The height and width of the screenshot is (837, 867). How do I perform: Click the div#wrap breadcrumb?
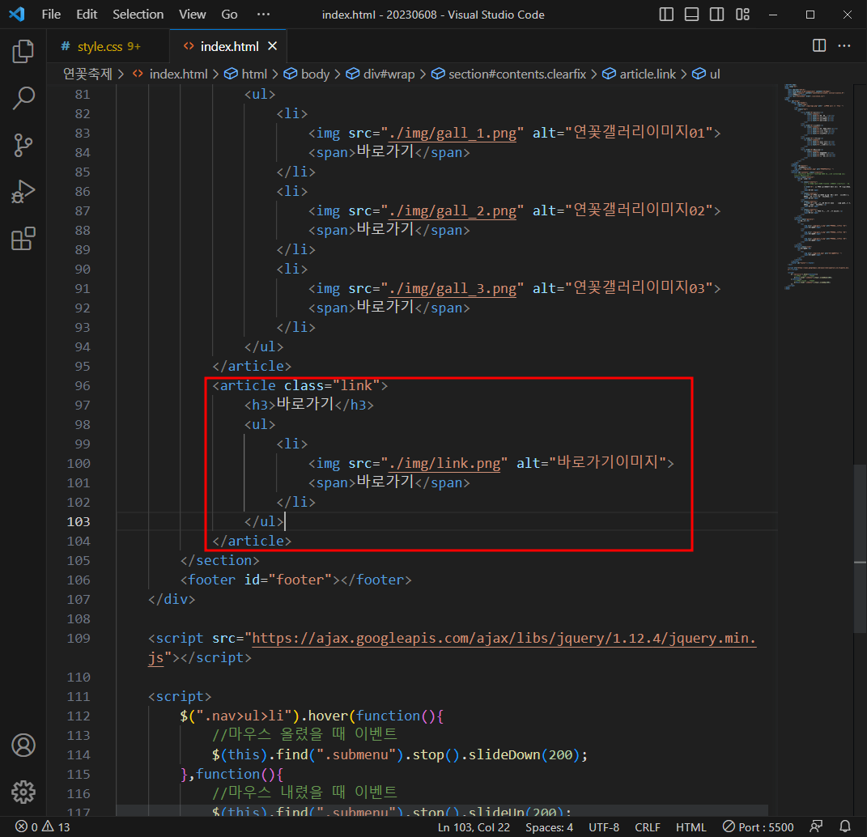click(x=381, y=74)
